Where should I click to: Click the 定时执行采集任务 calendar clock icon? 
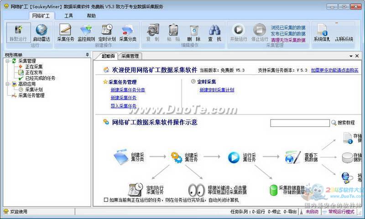136,189
